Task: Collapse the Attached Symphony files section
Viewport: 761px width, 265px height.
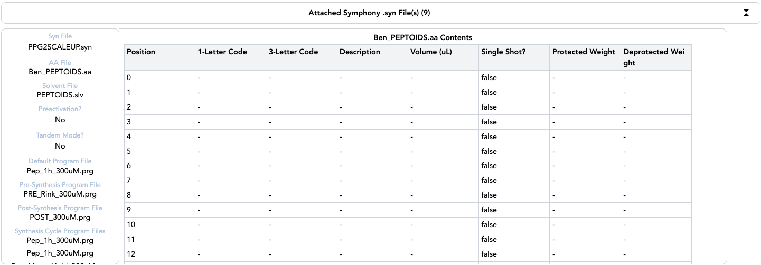Action: click(746, 13)
